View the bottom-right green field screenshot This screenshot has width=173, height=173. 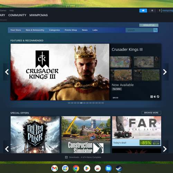click(x=147, y=75)
